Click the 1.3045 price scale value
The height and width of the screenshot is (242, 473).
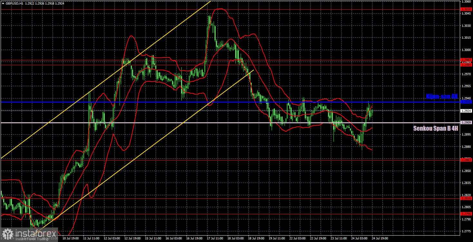pyautogui.click(x=466, y=14)
